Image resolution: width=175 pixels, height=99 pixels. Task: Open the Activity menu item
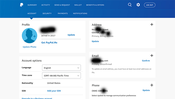(x=46, y=5)
